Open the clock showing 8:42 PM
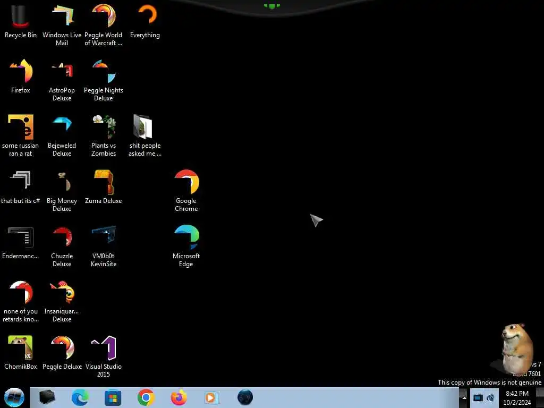 517,398
